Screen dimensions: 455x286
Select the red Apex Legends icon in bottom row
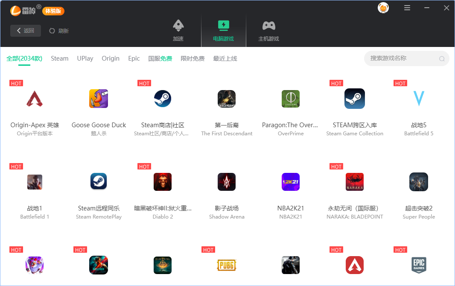coord(355,265)
